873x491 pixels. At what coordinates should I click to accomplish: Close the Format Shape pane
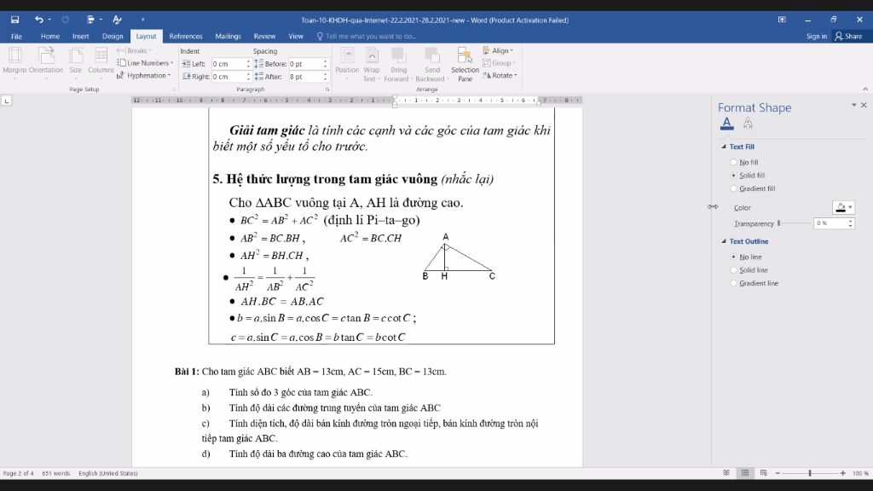[864, 105]
